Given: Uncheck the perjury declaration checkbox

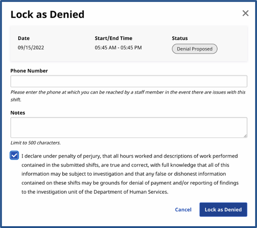Looking at the screenshot, I should pos(14,156).
